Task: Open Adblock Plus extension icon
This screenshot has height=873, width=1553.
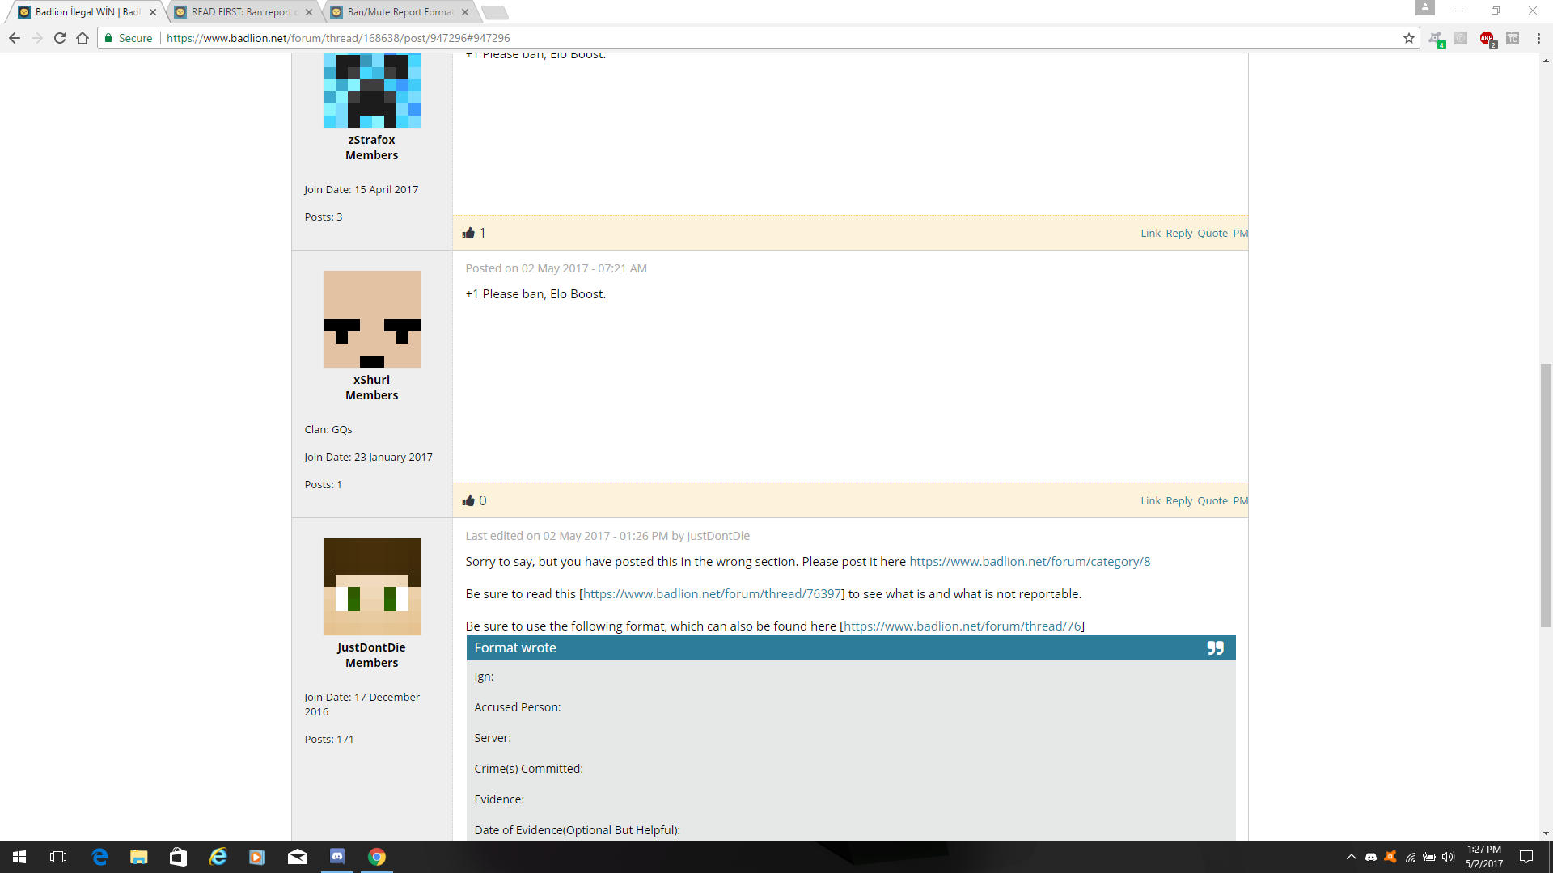Action: [x=1487, y=38]
